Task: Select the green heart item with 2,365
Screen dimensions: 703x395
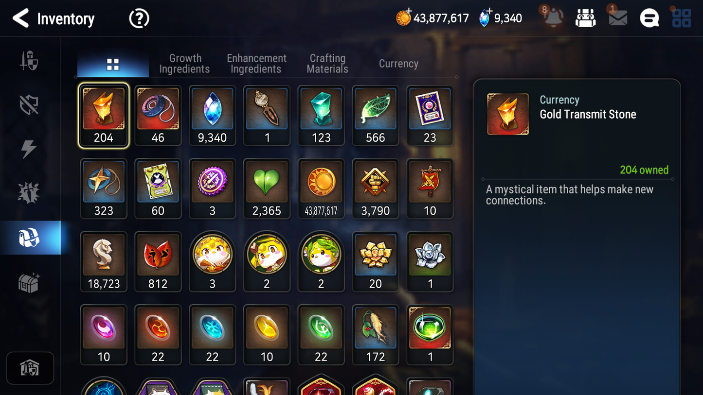Action: point(267,189)
